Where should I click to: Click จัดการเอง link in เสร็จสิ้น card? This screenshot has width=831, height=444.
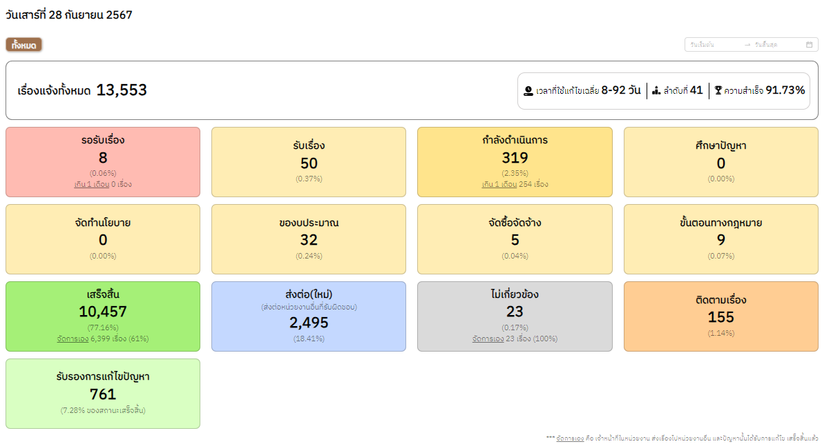73,339
